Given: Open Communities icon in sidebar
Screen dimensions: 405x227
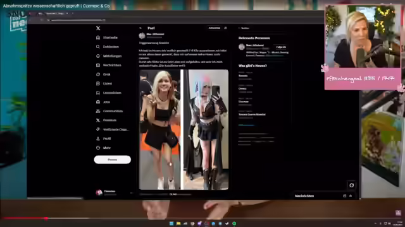Looking at the screenshot, I should (x=98, y=111).
